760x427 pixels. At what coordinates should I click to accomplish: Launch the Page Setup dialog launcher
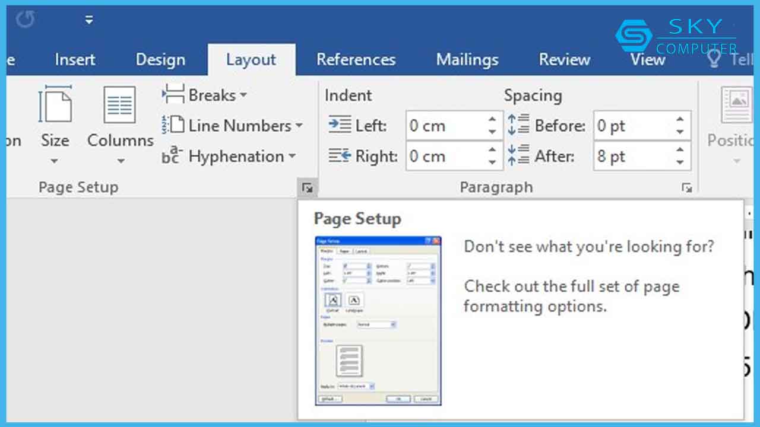307,188
